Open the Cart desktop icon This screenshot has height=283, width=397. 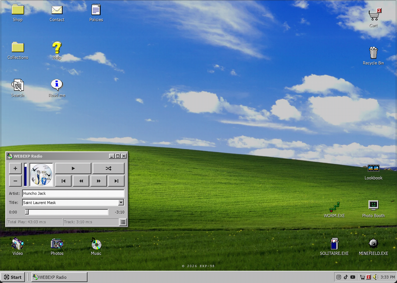[x=375, y=15]
